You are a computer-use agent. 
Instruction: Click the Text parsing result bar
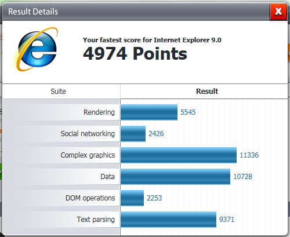pos(168,220)
